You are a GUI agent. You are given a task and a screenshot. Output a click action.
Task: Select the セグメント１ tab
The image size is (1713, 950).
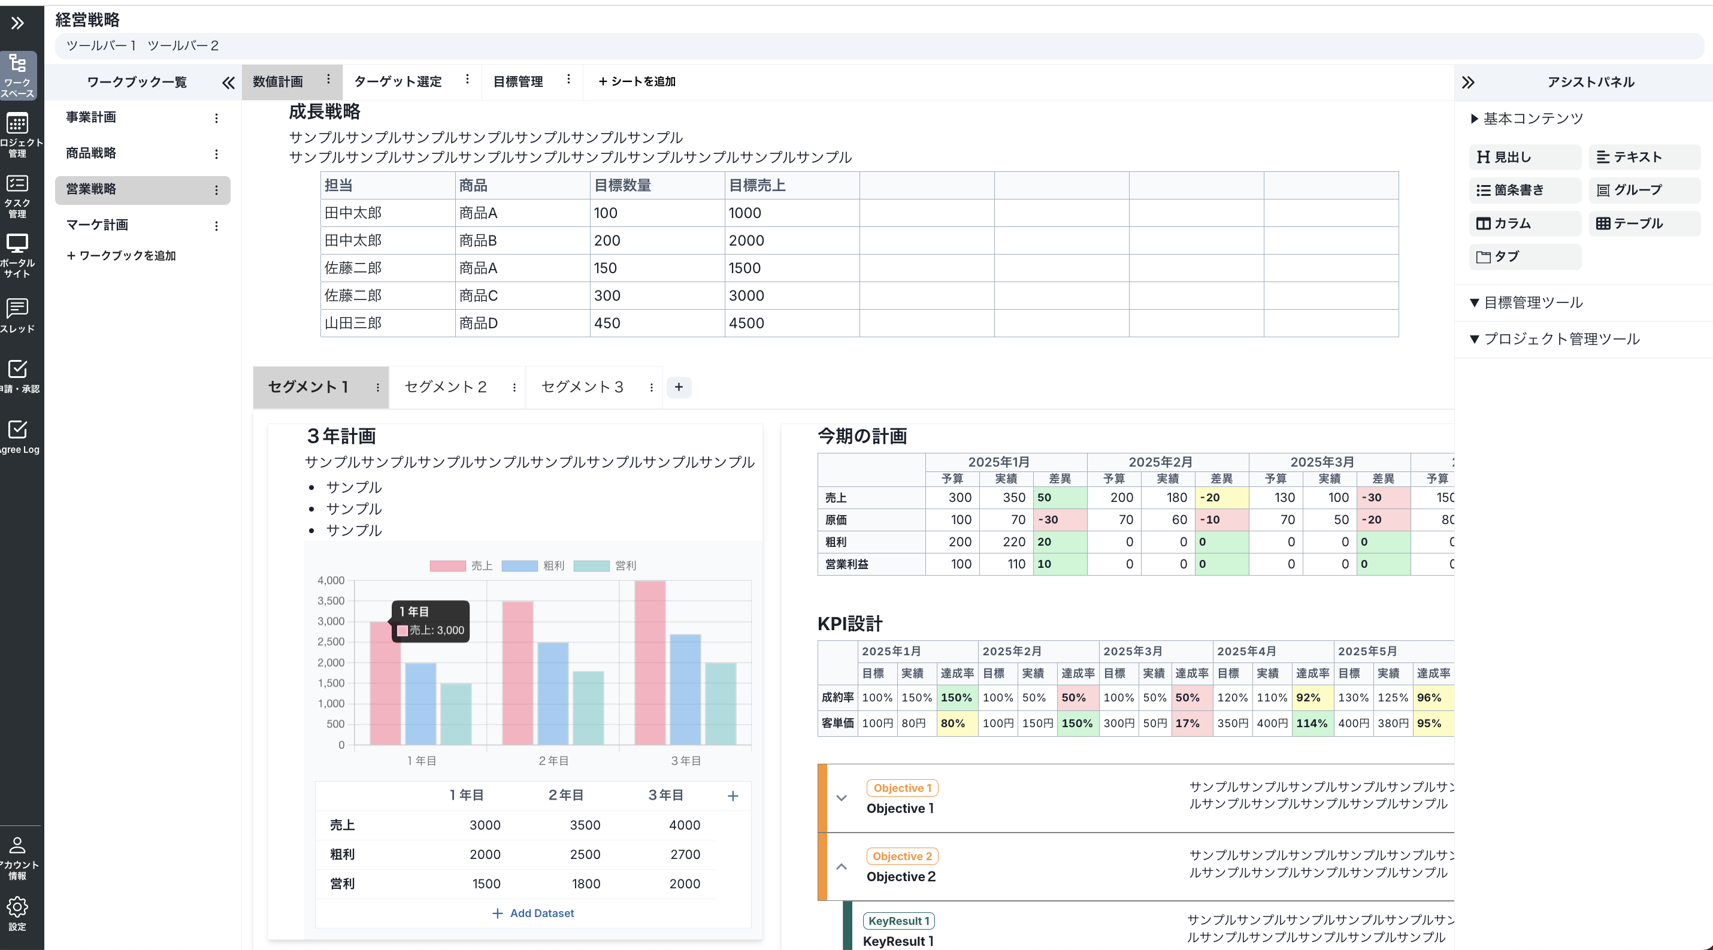coord(308,387)
